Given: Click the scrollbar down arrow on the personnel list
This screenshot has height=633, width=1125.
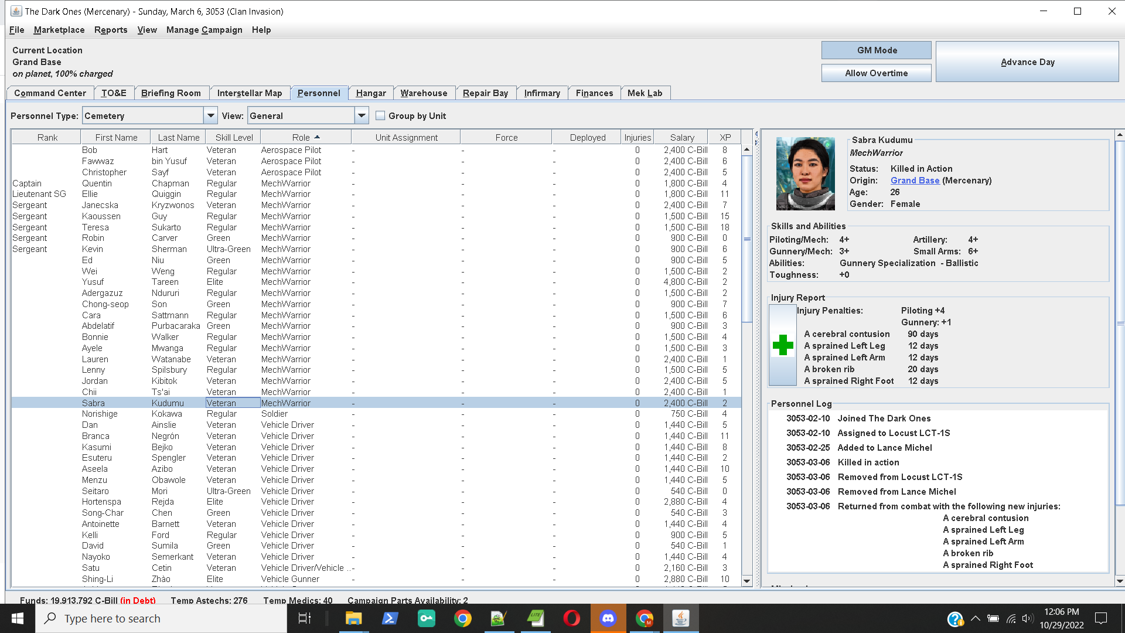Looking at the screenshot, I should click(746, 581).
